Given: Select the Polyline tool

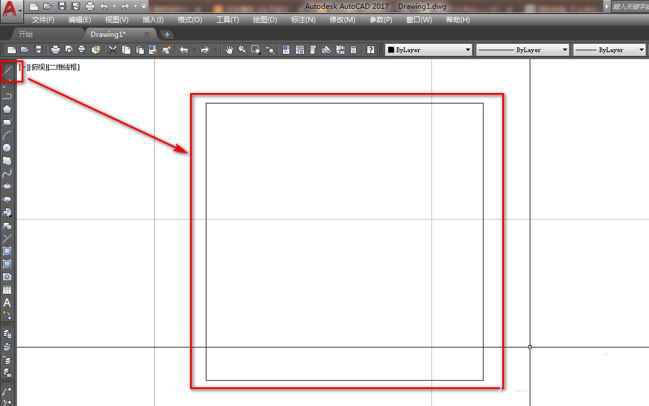Looking at the screenshot, I should coord(7,96).
